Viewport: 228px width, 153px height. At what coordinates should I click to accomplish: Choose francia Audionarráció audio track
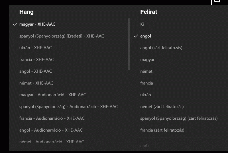pos(52,118)
